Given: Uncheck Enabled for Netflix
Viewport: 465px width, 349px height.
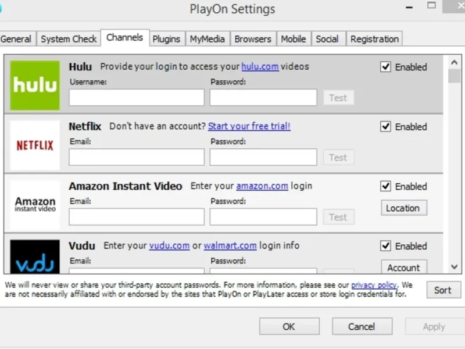Looking at the screenshot, I should pos(385,127).
